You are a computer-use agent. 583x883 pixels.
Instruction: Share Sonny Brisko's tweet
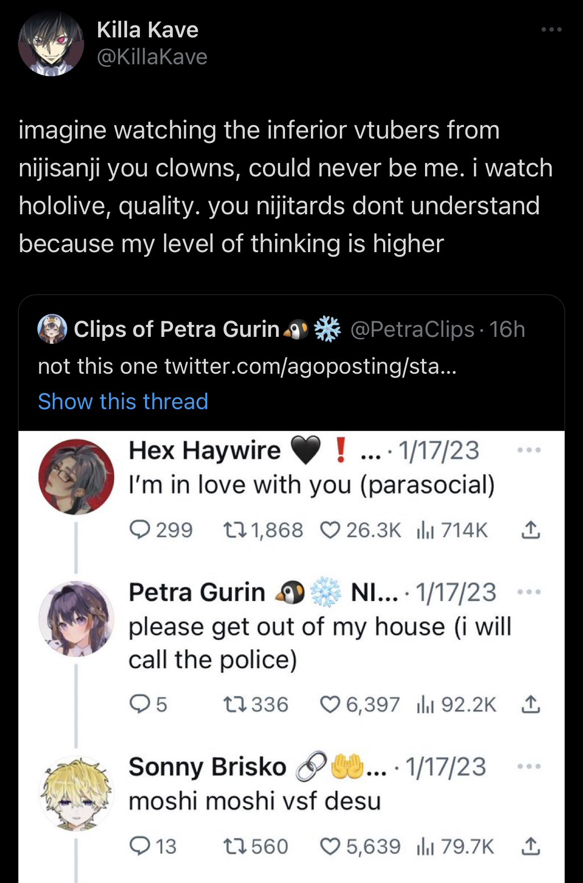(531, 846)
